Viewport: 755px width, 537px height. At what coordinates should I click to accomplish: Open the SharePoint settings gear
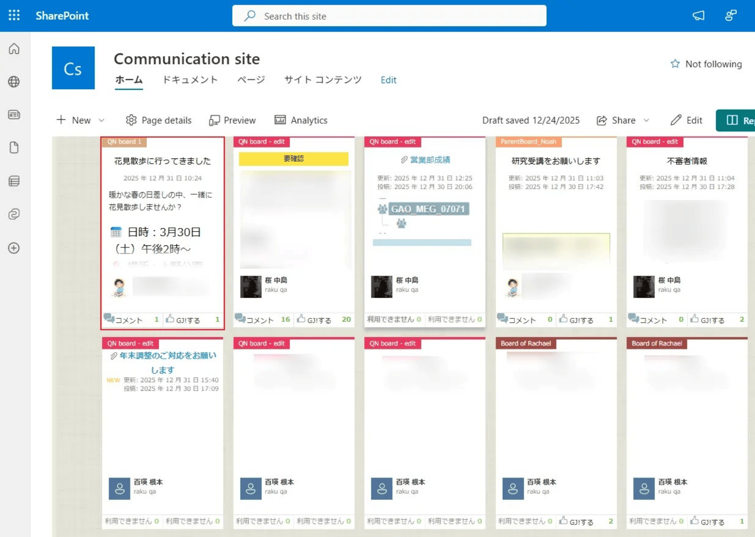pos(730,15)
